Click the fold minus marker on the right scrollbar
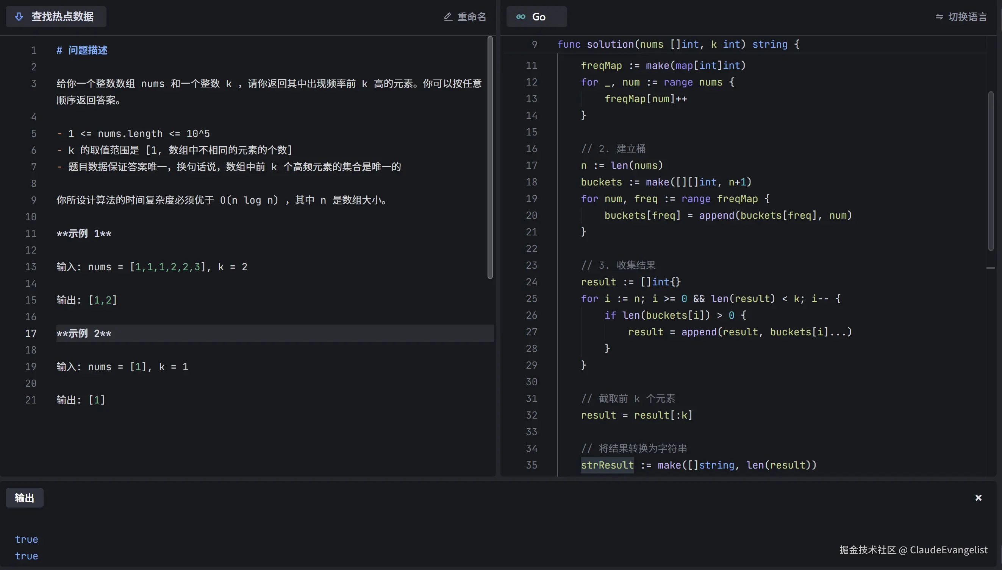The width and height of the screenshot is (1002, 570). click(991, 268)
